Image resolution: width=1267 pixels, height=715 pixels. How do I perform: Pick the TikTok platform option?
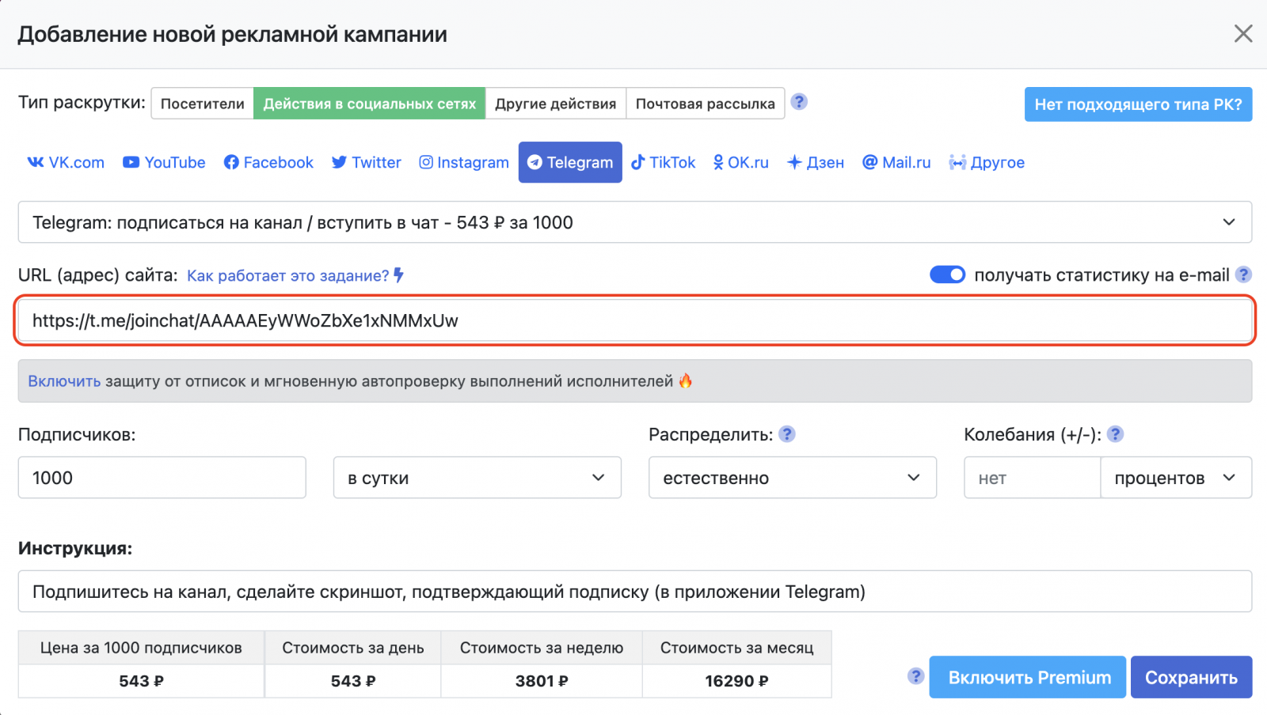tap(663, 162)
